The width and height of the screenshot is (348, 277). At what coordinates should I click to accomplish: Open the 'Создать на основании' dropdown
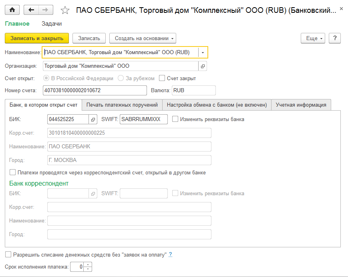tap(143, 38)
